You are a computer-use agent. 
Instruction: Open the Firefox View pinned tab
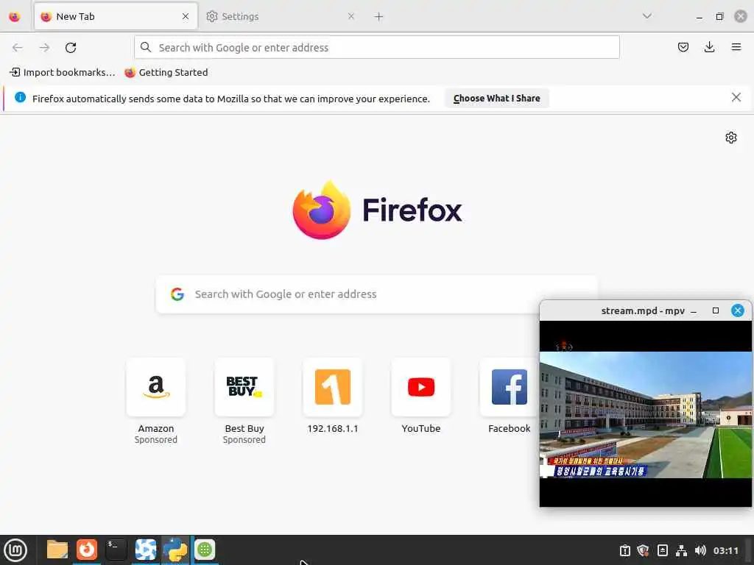(x=15, y=16)
